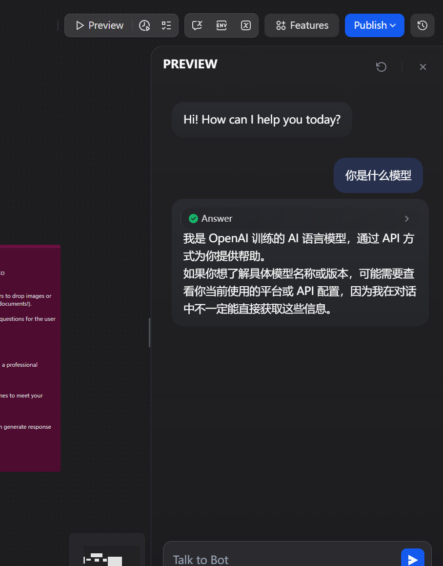This screenshot has height=566, width=443.
Task: Click note text 'to meet your'
Action: coord(26,396)
